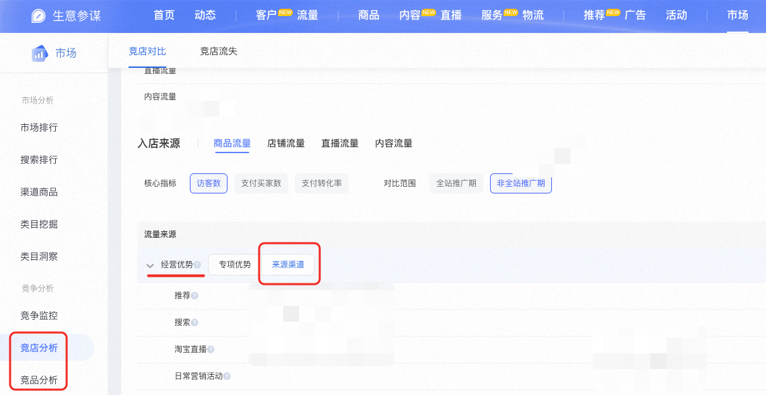Image resolution: width=766 pixels, height=395 pixels.
Task: Open 搜索排行 in sidebar
Action: pyautogui.click(x=39, y=160)
